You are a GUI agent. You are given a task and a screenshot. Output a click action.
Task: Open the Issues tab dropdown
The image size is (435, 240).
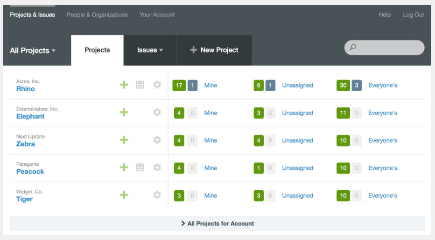150,50
